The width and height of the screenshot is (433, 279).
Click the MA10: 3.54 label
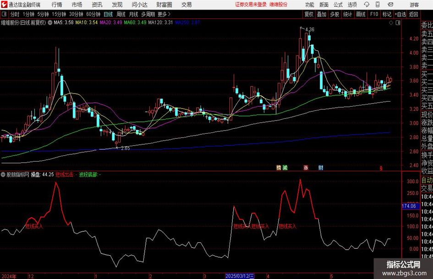[x=87, y=22]
